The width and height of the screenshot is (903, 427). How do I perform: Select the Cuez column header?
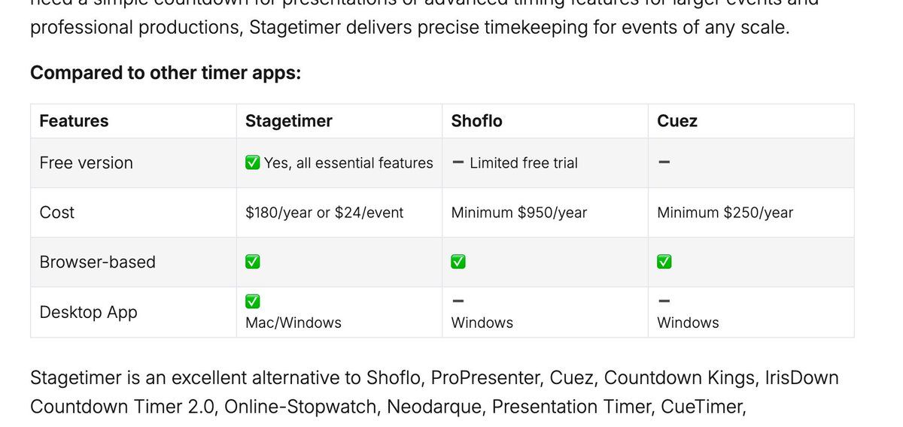click(677, 121)
